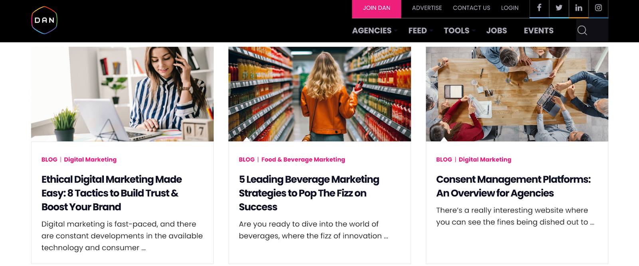Click the Advertise link
Screen dimensions: 639x266
tap(427, 8)
